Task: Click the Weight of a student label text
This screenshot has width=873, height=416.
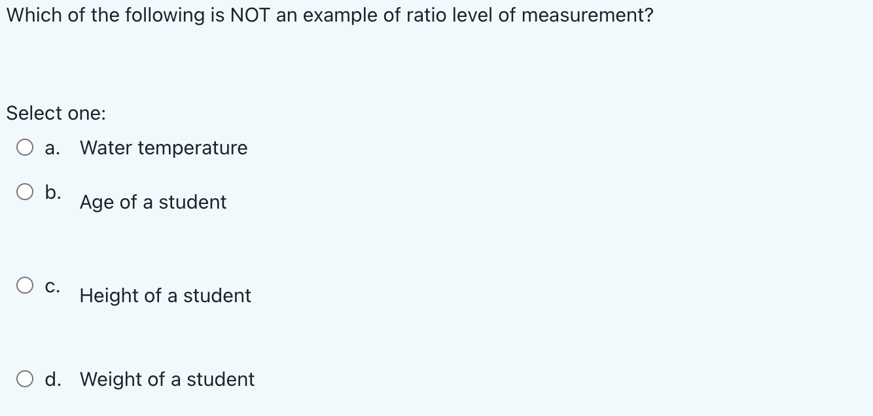Action: [166, 379]
